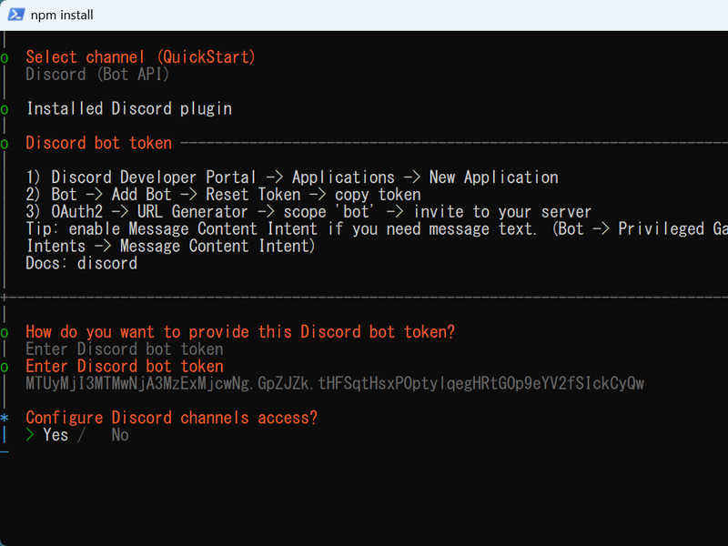Click Configure Discord channels access prompt

pos(171,418)
